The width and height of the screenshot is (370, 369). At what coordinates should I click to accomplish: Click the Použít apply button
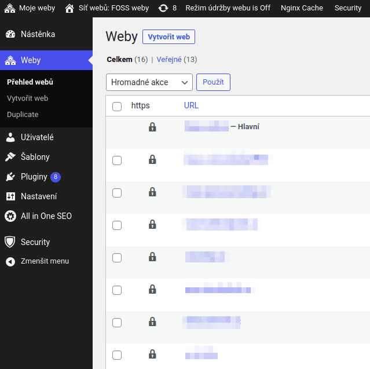click(213, 82)
